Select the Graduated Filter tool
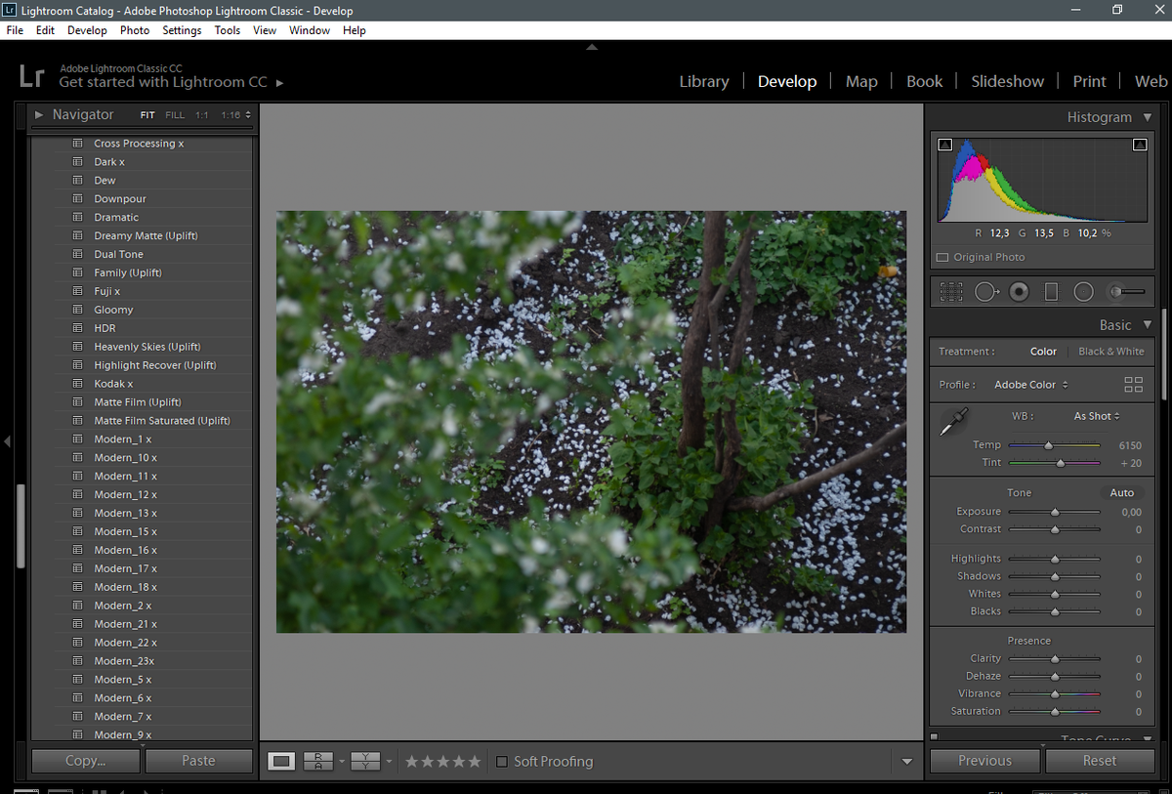This screenshot has width=1172, height=794. (x=1051, y=291)
